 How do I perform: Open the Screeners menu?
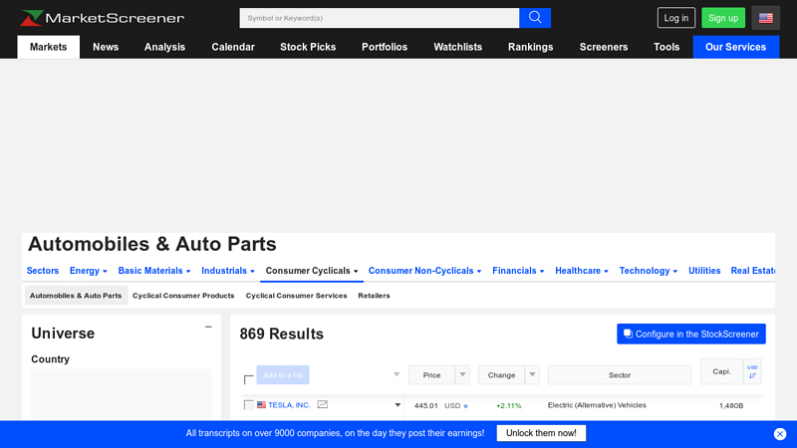(x=604, y=47)
